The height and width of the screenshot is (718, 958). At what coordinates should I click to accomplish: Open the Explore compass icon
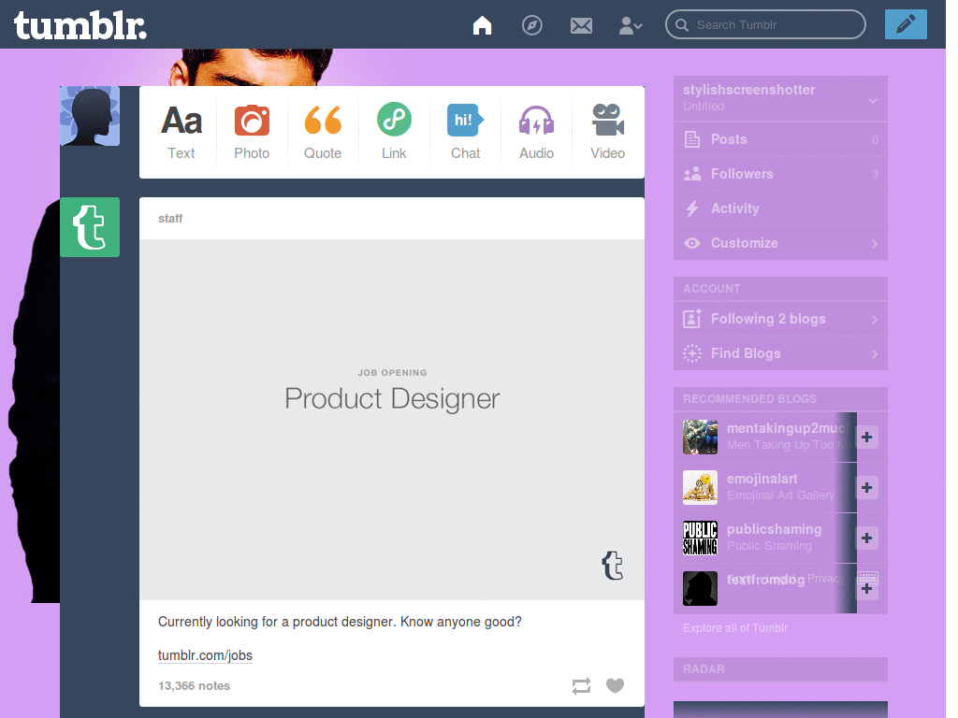(531, 25)
